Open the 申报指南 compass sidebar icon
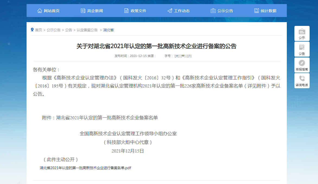 (x=302, y=63)
